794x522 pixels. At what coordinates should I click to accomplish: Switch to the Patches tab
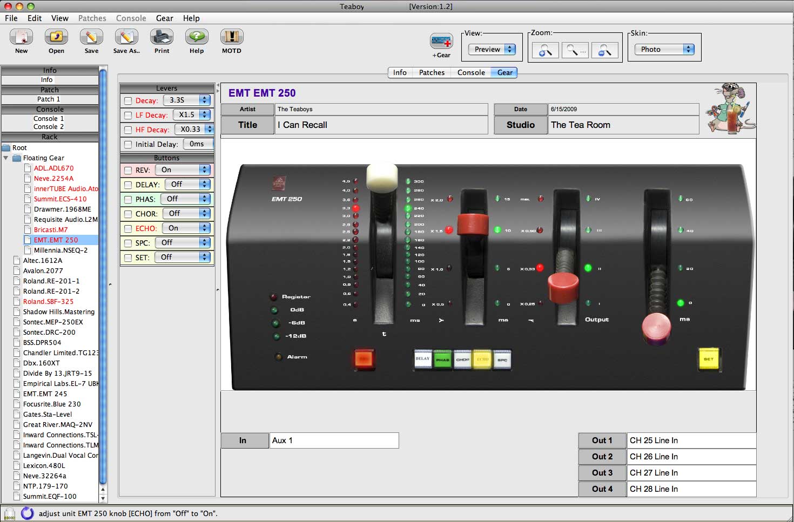pos(432,72)
